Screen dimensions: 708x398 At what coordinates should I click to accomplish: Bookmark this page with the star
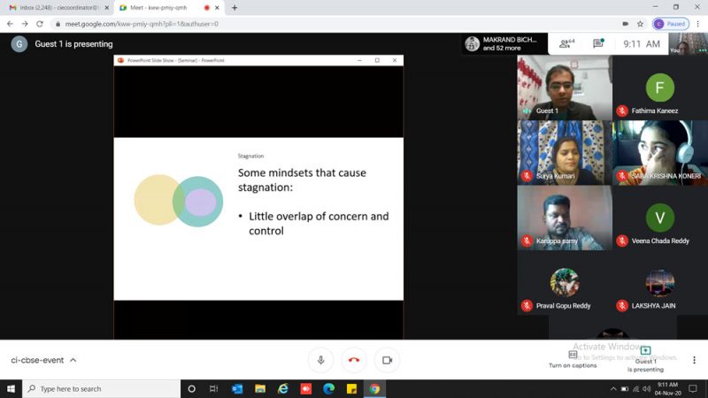[x=640, y=24]
